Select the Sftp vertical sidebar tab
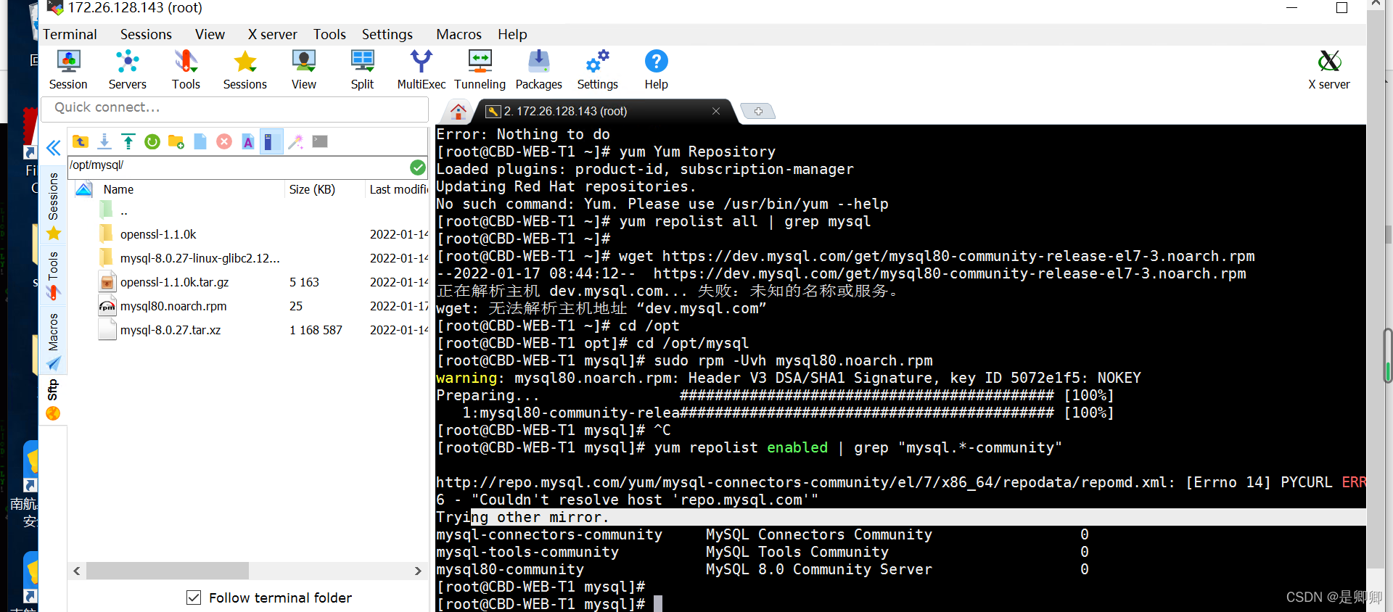 pos(53,400)
